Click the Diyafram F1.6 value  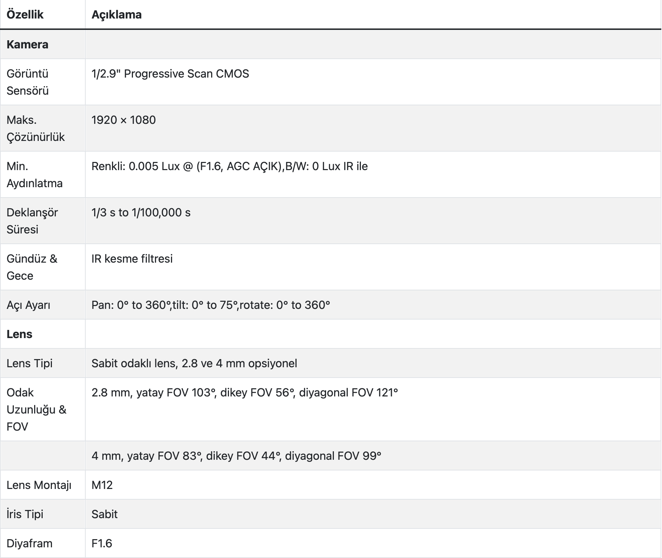point(102,543)
